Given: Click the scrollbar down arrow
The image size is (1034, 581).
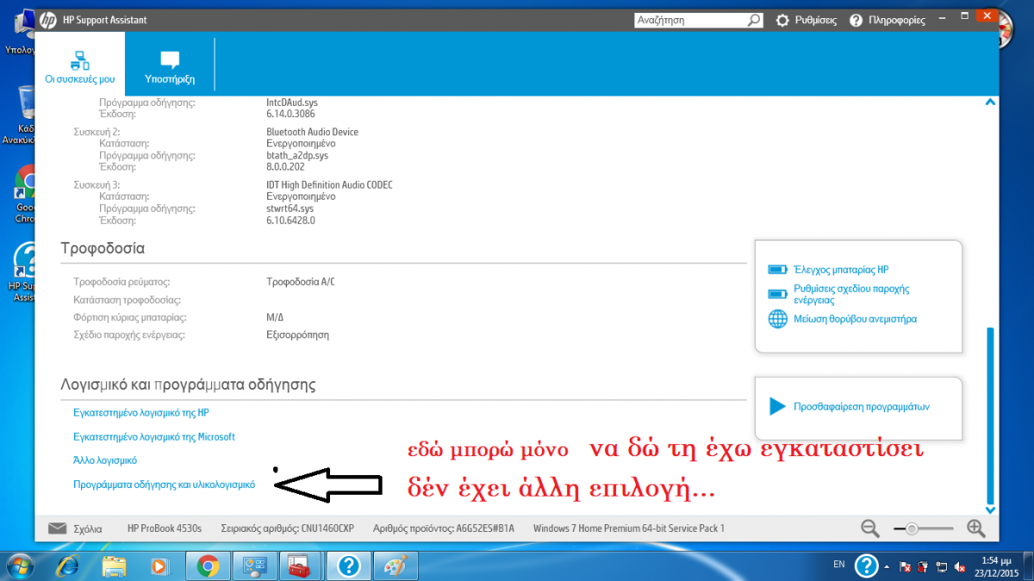Looking at the screenshot, I should [x=991, y=510].
